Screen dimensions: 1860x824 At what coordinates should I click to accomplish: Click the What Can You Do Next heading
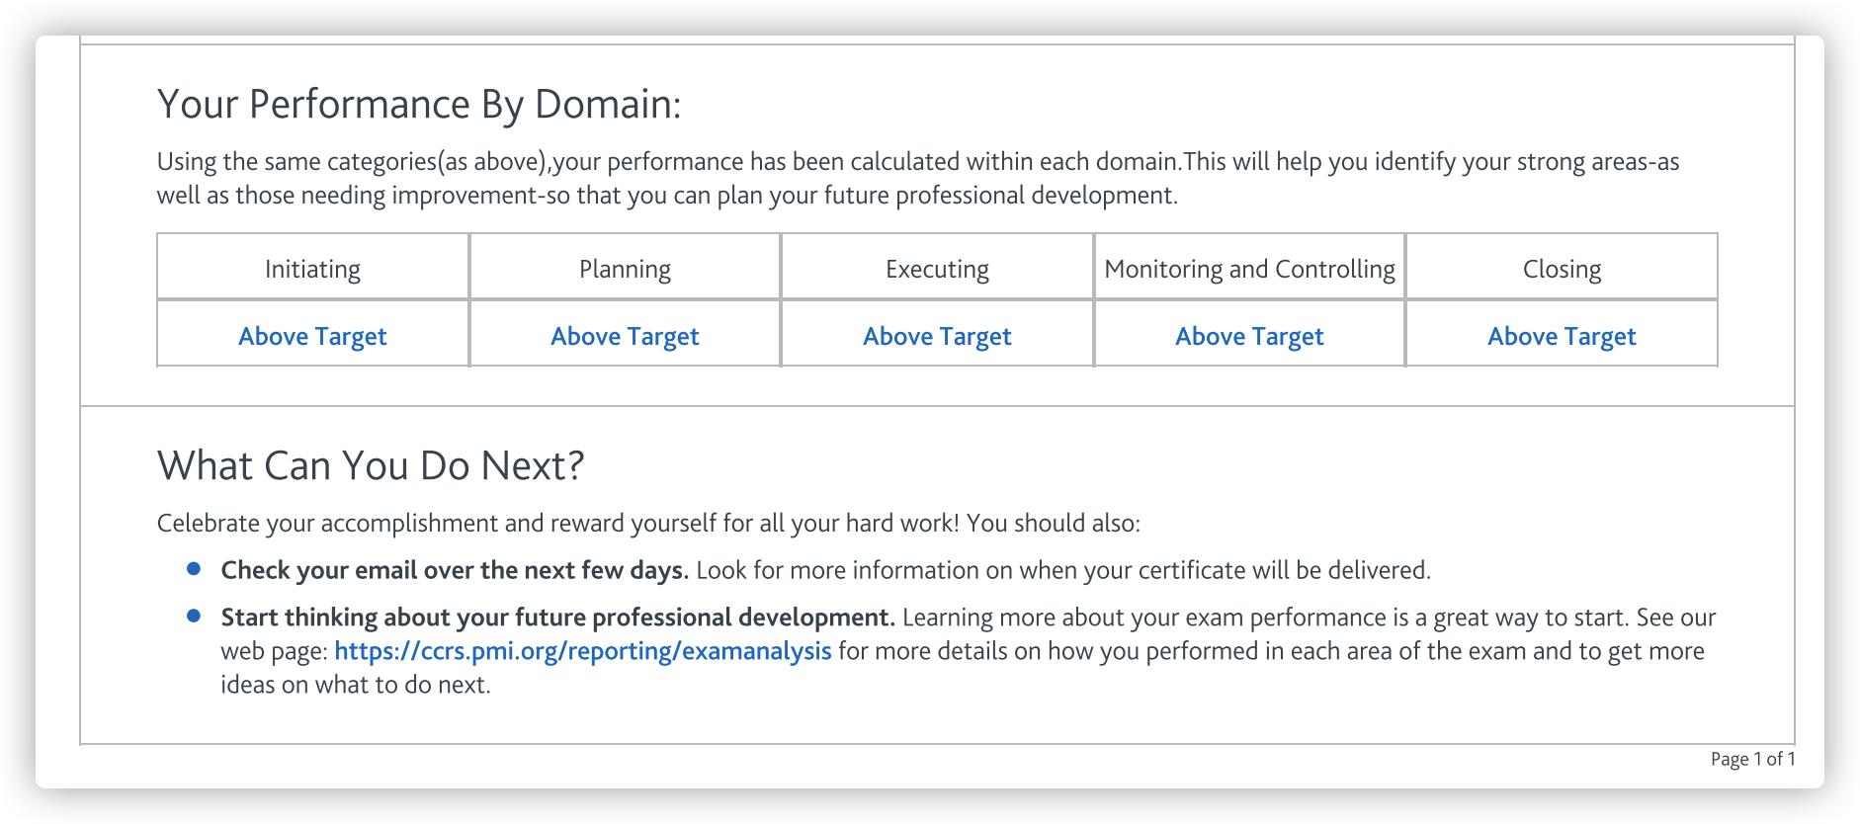pyautogui.click(x=371, y=465)
